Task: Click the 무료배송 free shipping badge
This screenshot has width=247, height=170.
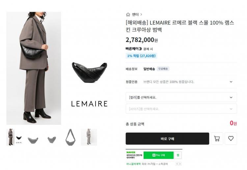Action: click(163, 69)
